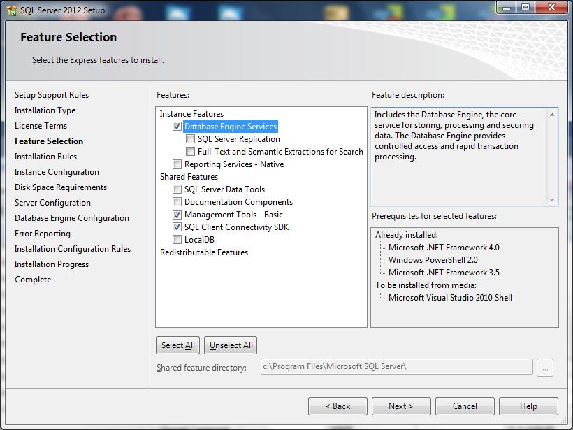Click the Server Configuration step

[x=52, y=203]
